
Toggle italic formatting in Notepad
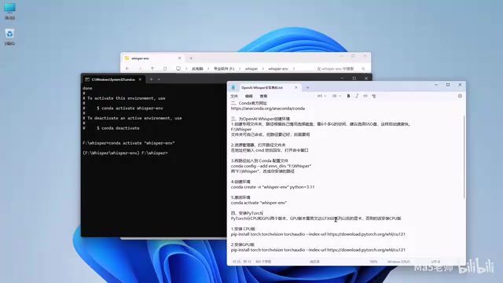point(357,96)
